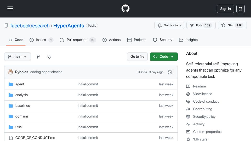Image resolution: width=251 pixels, height=141 pixels.
Task: Click the file icon of CODE_OF_CONDUCT.md
Action: tap(11, 138)
